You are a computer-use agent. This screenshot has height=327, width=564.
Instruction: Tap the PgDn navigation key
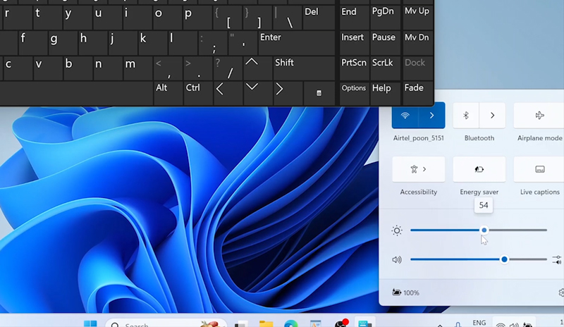pyautogui.click(x=385, y=18)
